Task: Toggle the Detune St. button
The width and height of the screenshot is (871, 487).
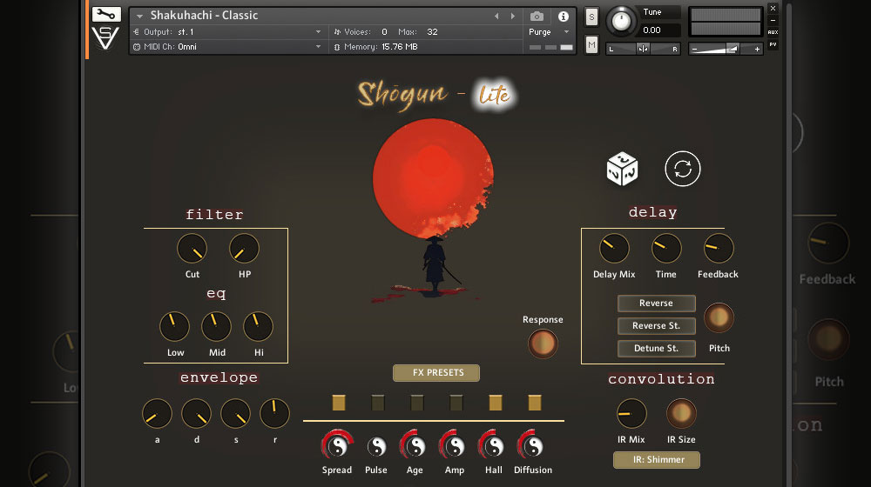Action: point(656,349)
